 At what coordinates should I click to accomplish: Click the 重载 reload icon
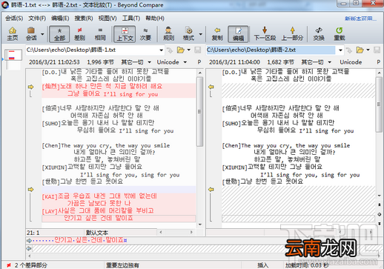click(x=340, y=30)
